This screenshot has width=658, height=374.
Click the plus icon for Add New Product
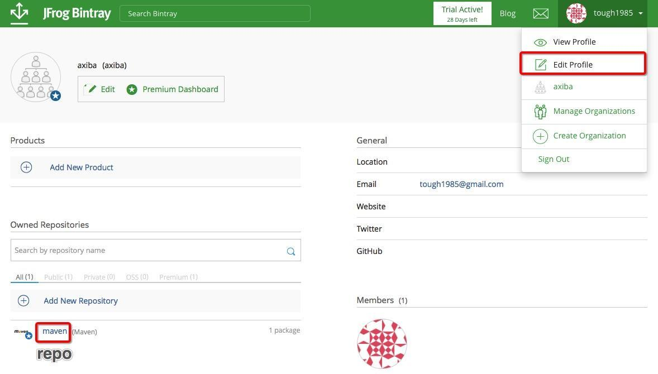point(26,167)
